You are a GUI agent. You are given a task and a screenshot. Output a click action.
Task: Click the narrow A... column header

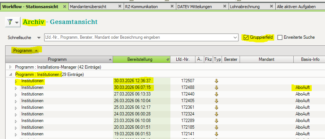199,59
